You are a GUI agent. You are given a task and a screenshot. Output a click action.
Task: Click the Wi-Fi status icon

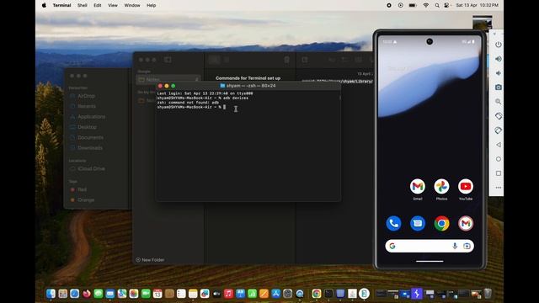click(x=426, y=5)
